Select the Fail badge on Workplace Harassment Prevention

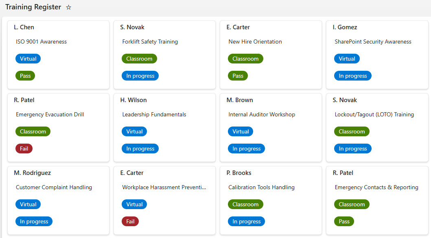pyautogui.click(x=130, y=221)
